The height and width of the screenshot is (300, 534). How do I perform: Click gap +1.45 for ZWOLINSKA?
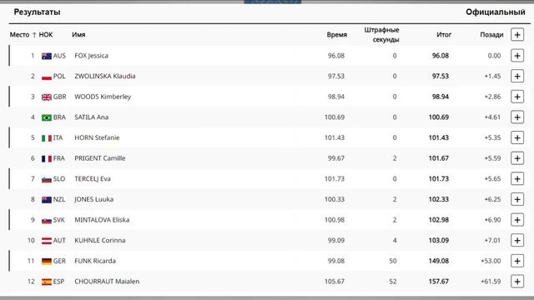tap(492, 76)
